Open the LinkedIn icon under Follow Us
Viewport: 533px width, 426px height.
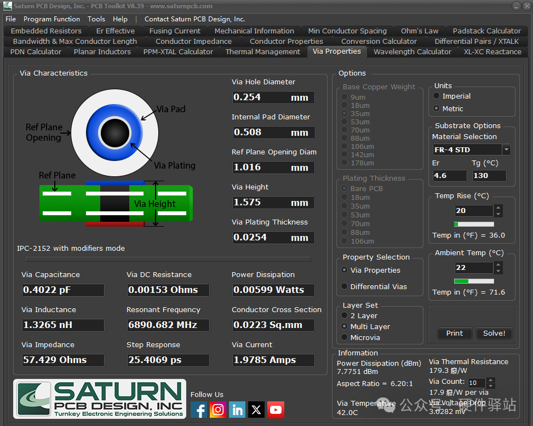point(237,410)
